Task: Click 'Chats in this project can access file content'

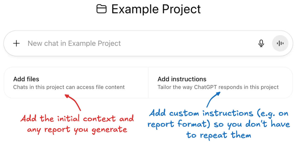Action: (x=69, y=87)
